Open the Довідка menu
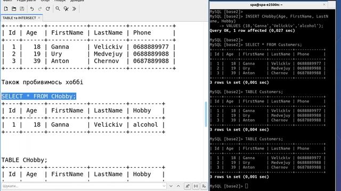The width and height of the screenshot is (341, 191). (x=77, y=1)
